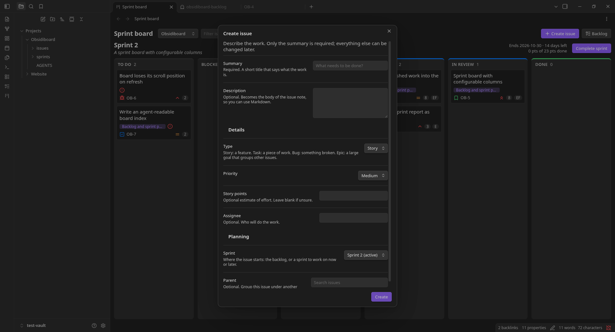Click the auto-reveal current file icon
This screenshot has width=615, height=332.
(72, 19)
